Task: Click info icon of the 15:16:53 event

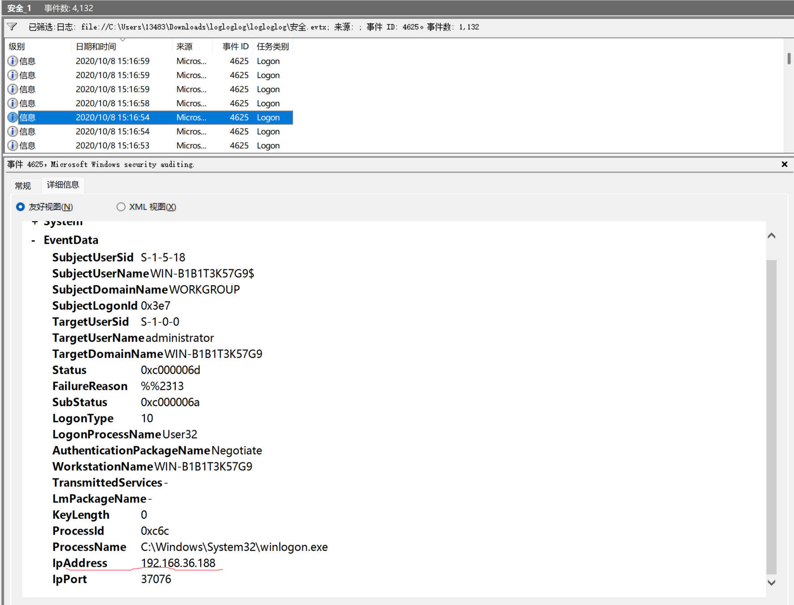Action: [13, 146]
